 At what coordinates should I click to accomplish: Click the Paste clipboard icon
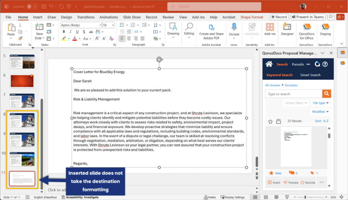point(11,28)
